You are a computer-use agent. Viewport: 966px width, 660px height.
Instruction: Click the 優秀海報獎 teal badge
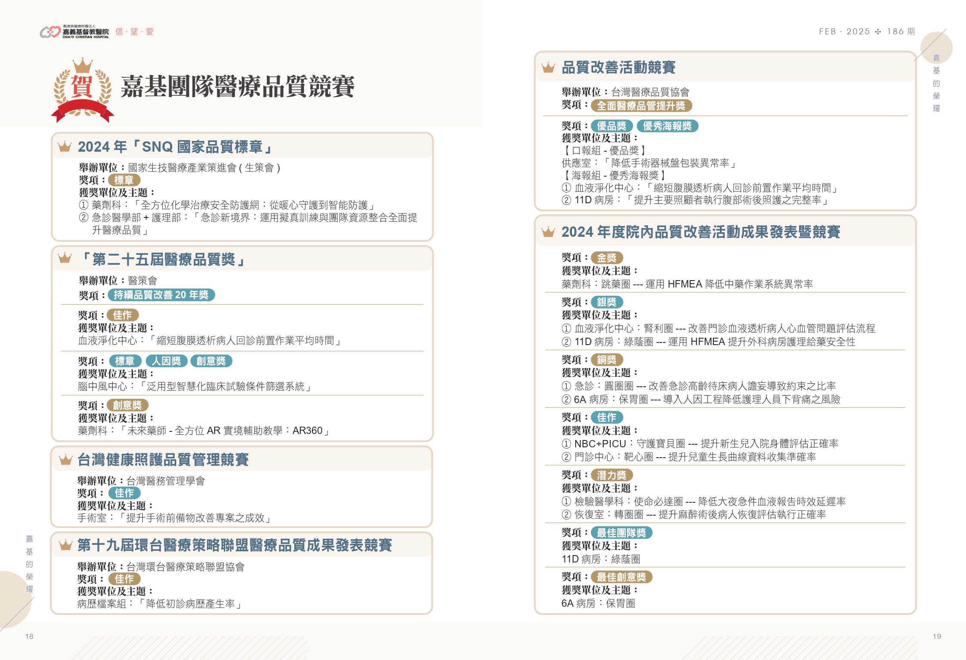coord(667,126)
